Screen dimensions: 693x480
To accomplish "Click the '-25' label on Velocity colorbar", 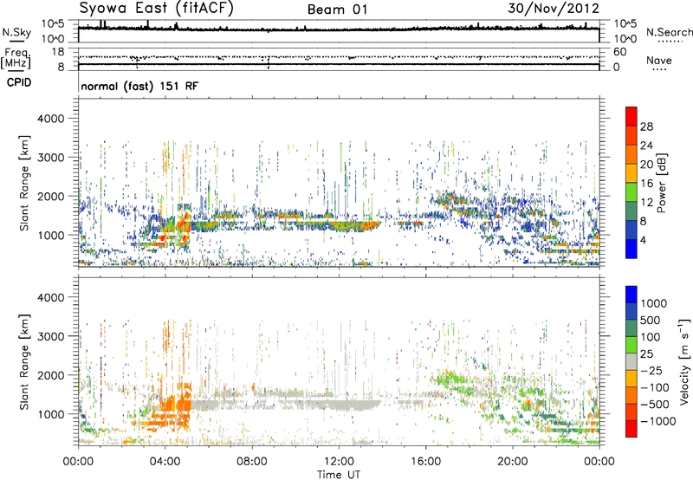I will click(651, 371).
